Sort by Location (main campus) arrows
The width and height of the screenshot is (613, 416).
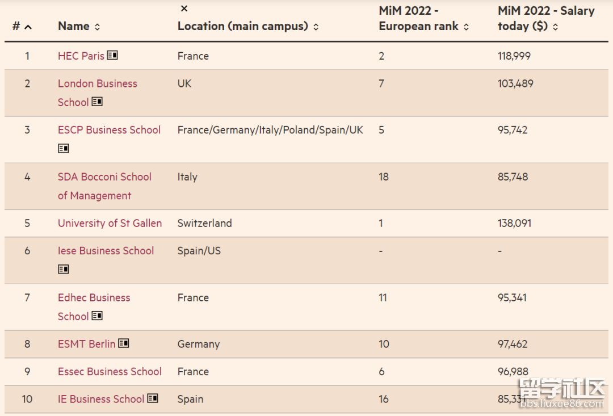[x=316, y=27]
